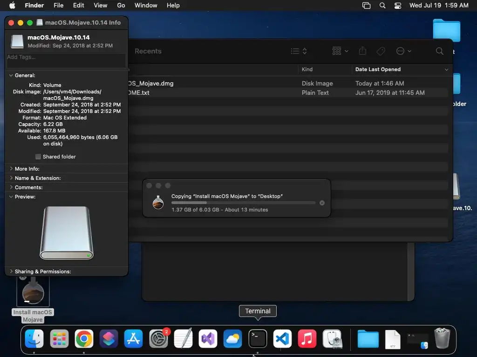Click 'Jun 17, 2019 at 11:45 AM' cell
This screenshot has width=477, height=357.
coord(390,93)
